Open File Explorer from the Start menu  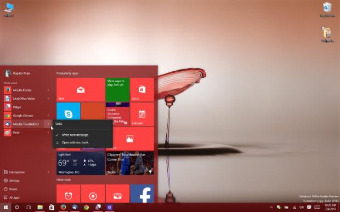coord(14,172)
